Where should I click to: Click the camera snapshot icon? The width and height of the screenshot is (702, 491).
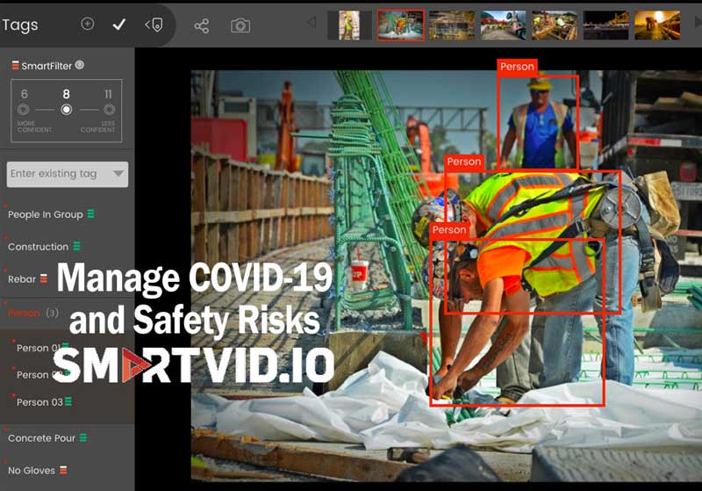coord(240,26)
